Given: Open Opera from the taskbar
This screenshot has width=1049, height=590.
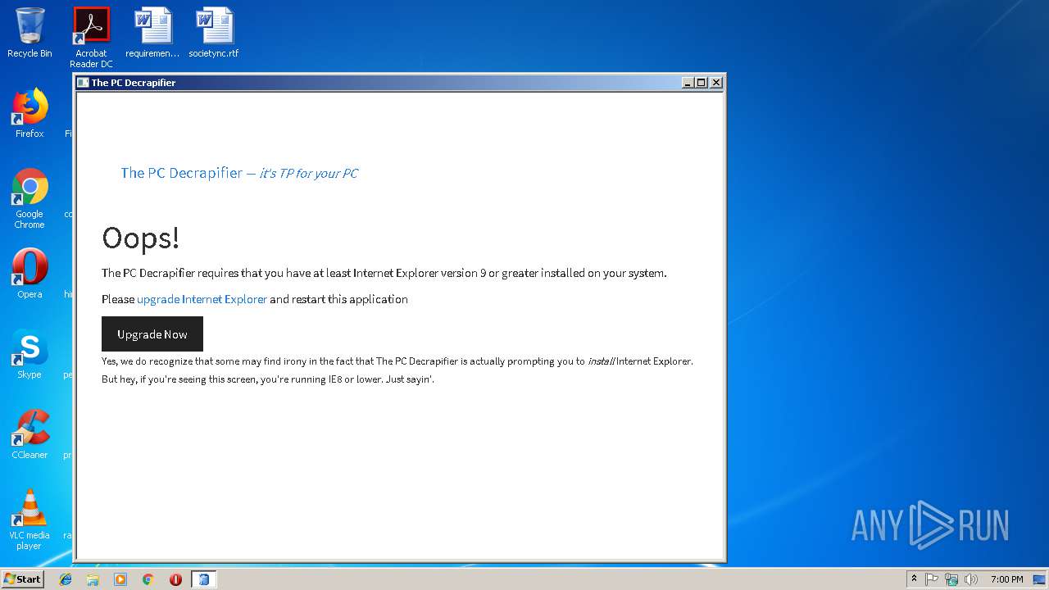Looking at the screenshot, I should point(175,579).
